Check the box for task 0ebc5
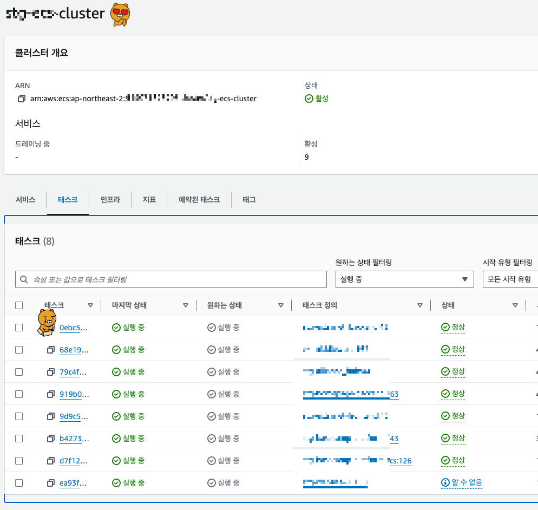 click(x=19, y=328)
